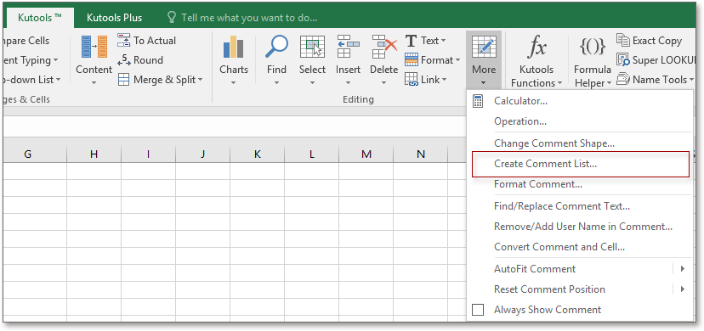This screenshot has height=331, width=704.
Task: Choose Change Comment Shape menu item
Action: 581,143
